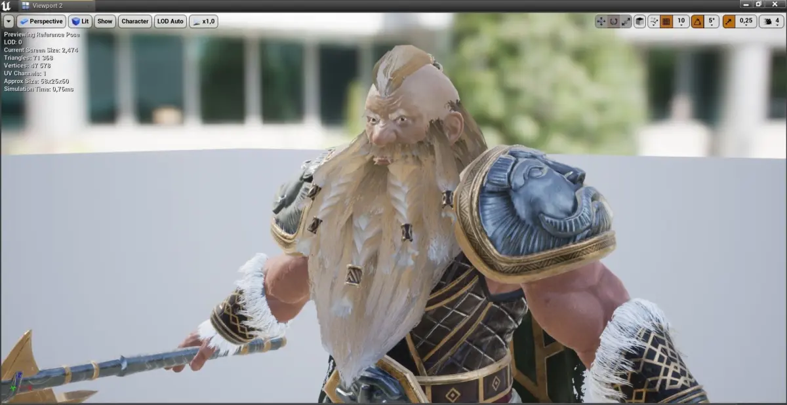Open the Perspective view type menu

pos(41,22)
